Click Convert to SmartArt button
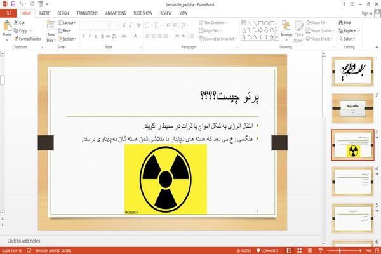Screen dimensions: 381x254 click(x=217, y=39)
